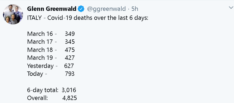Open the tweet via the 5h timestamp
234x103 pixels.
[x=135, y=9]
